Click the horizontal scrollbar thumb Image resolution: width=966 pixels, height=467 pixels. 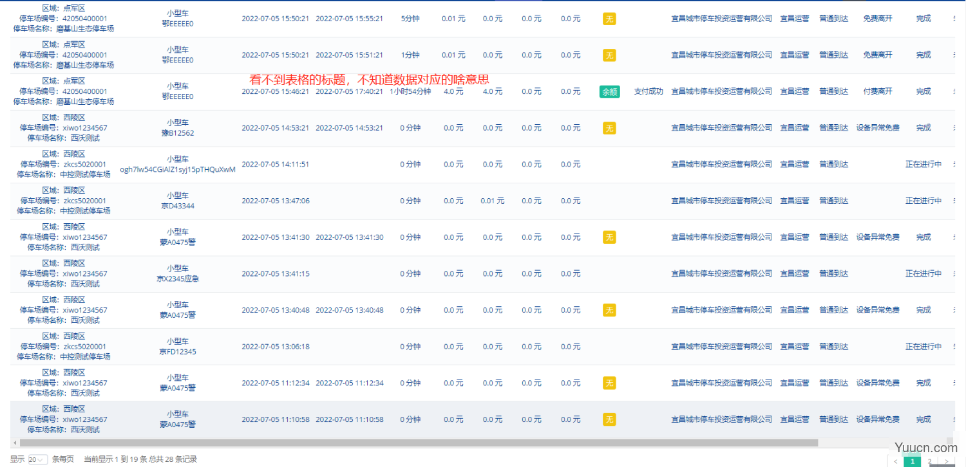pyautogui.click(x=419, y=443)
